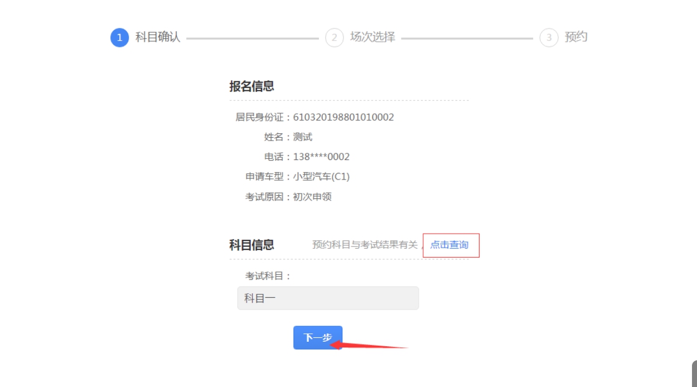Viewport: 697px width, 387px height.
Task: Click the hint text 预约科目与考试结果有关
Action: (365, 245)
